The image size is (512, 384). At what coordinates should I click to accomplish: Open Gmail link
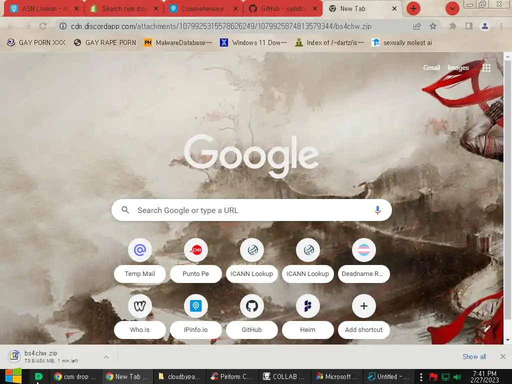(431, 67)
